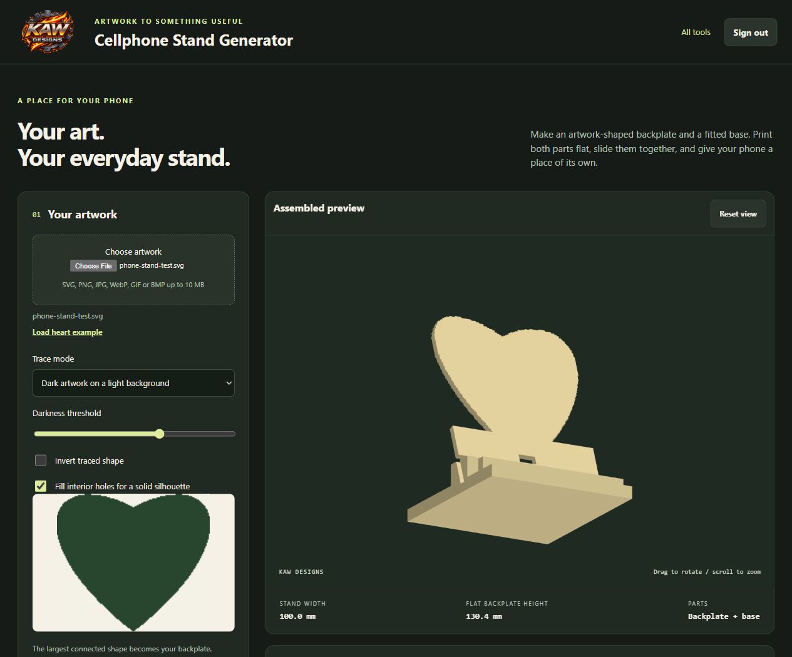Click the Your artwork section heading
Image resolution: width=792 pixels, height=657 pixels.
[x=83, y=215]
